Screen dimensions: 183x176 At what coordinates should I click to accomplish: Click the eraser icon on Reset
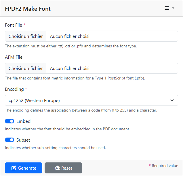pos(57,168)
